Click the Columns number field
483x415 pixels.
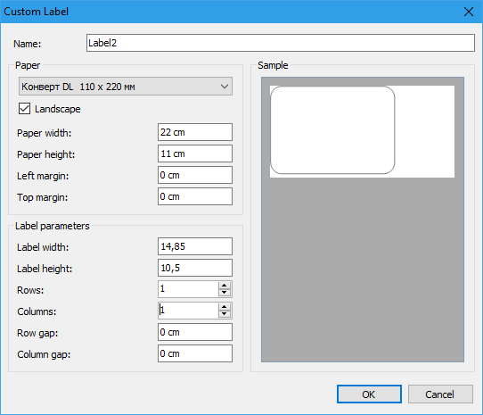click(x=188, y=311)
